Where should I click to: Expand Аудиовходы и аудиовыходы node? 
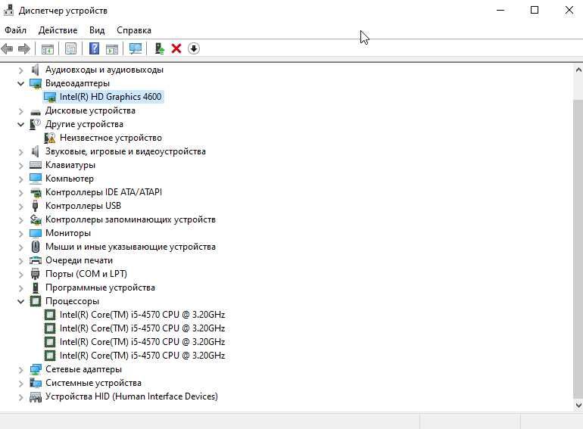(x=21, y=70)
